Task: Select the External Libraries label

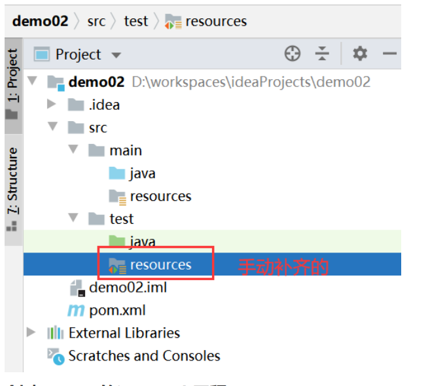Action: 124,333
